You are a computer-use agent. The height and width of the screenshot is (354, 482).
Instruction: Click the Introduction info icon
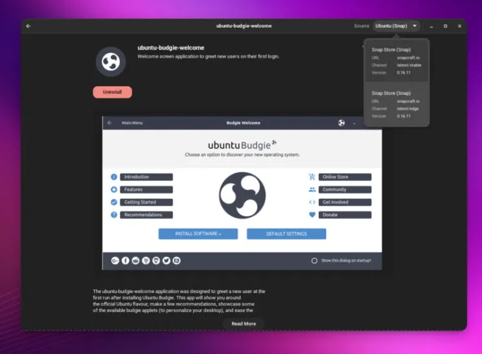[114, 177]
